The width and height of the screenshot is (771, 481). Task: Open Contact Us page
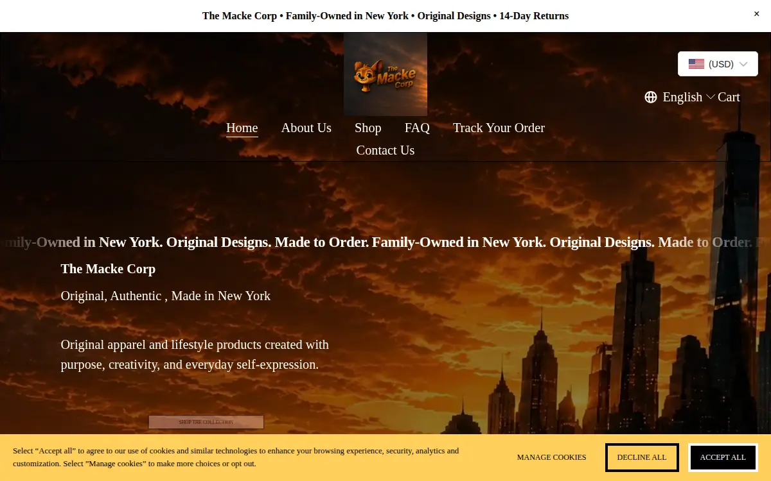[385, 150]
